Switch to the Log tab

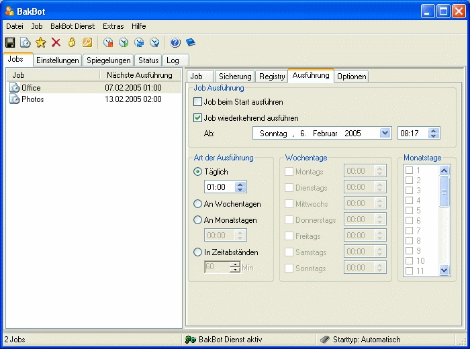(176, 60)
